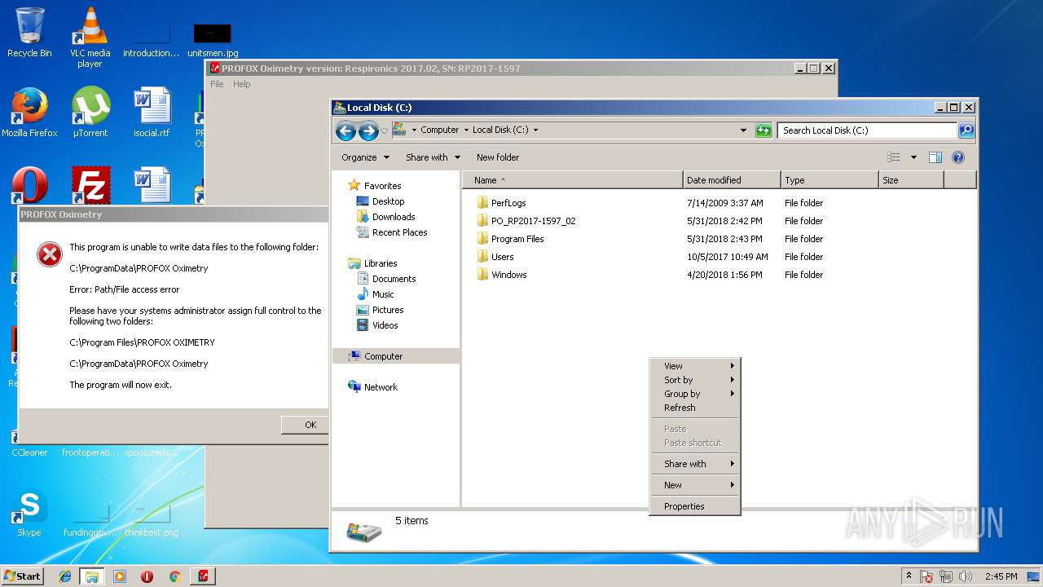Open Windows Media Player taskbar icon
This screenshot has height=587, width=1043.
pyautogui.click(x=120, y=576)
